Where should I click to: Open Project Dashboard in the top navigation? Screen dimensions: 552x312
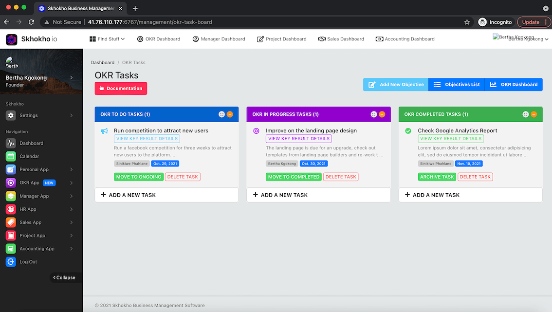coord(282,39)
